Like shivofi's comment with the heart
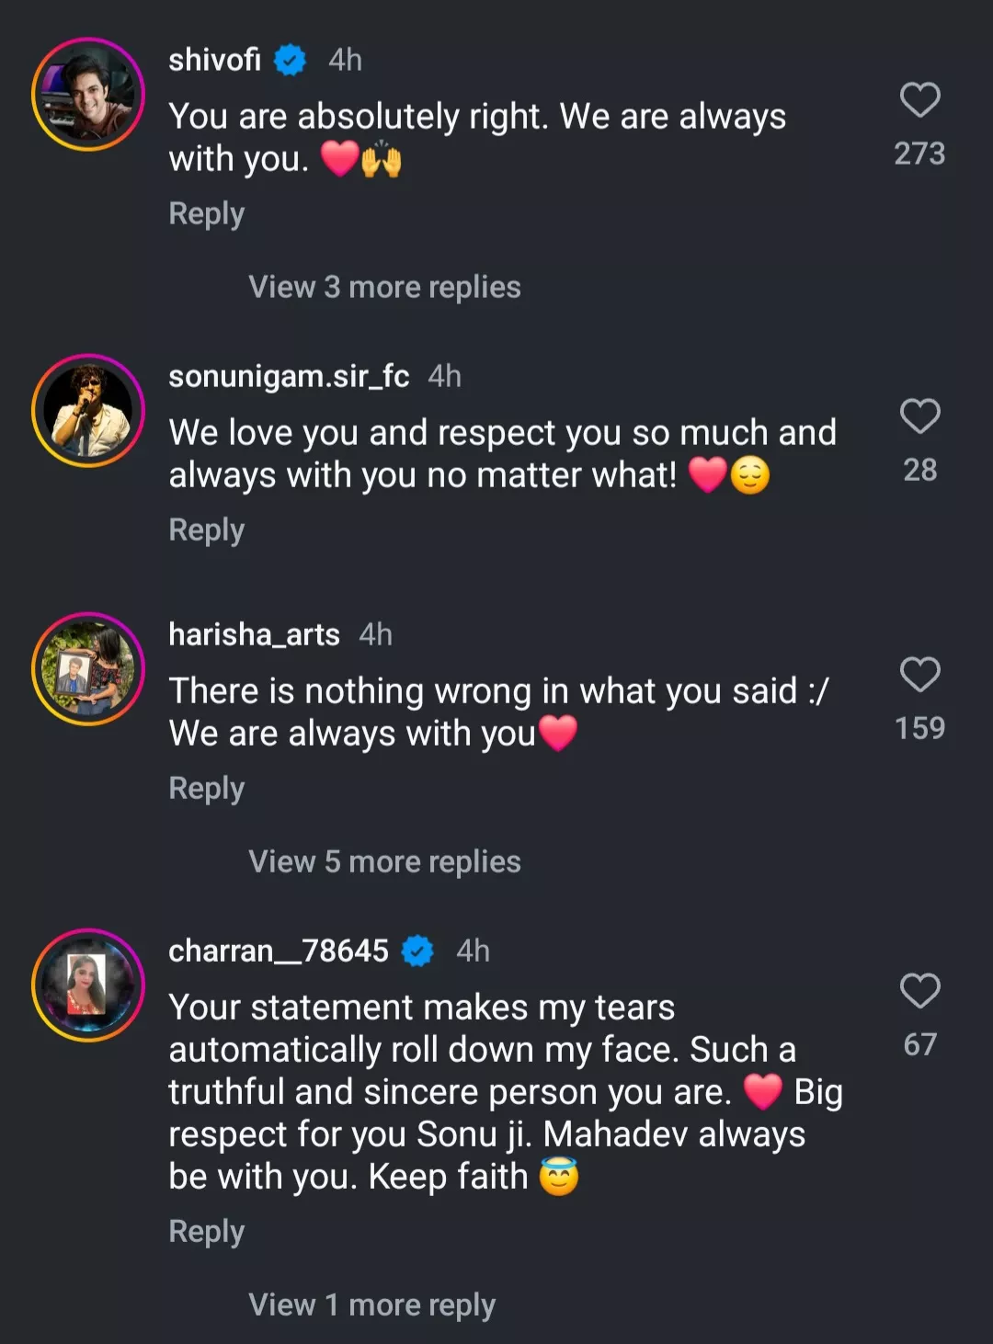The width and height of the screenshot is (993, 1344). [x=919, y=100]
